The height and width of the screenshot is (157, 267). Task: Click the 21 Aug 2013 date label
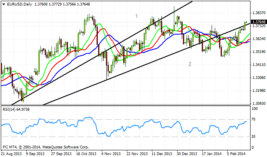tap(11, 154)
